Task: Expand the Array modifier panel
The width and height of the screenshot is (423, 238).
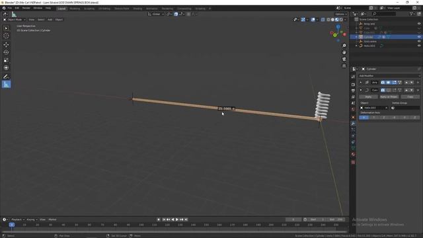Action: coord(361,83)
